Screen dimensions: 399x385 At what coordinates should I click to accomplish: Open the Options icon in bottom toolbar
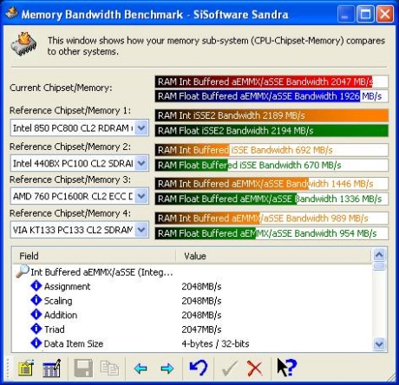point(26,369)
